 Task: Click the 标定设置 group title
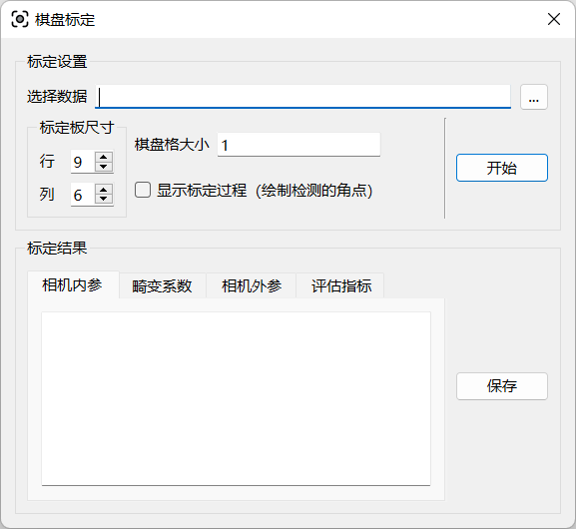point(57,62)
